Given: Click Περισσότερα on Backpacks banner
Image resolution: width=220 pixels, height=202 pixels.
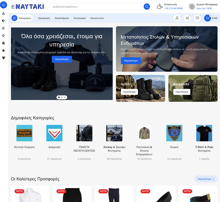Looking at the screenshot, I should 182,92.
